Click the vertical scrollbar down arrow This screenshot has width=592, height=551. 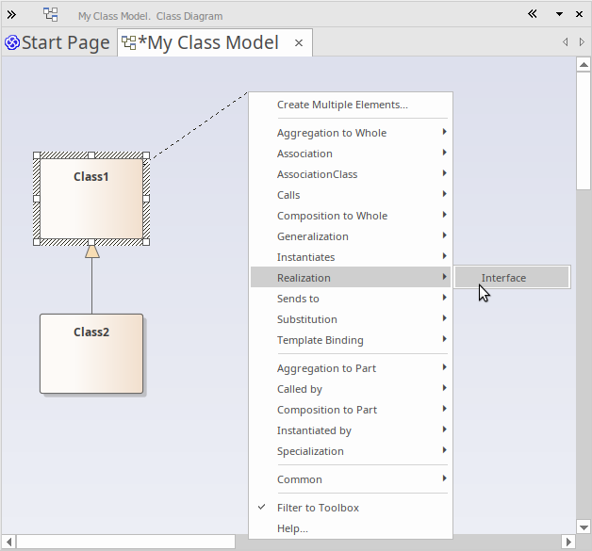pyautogui.click(x=584, y=526)
